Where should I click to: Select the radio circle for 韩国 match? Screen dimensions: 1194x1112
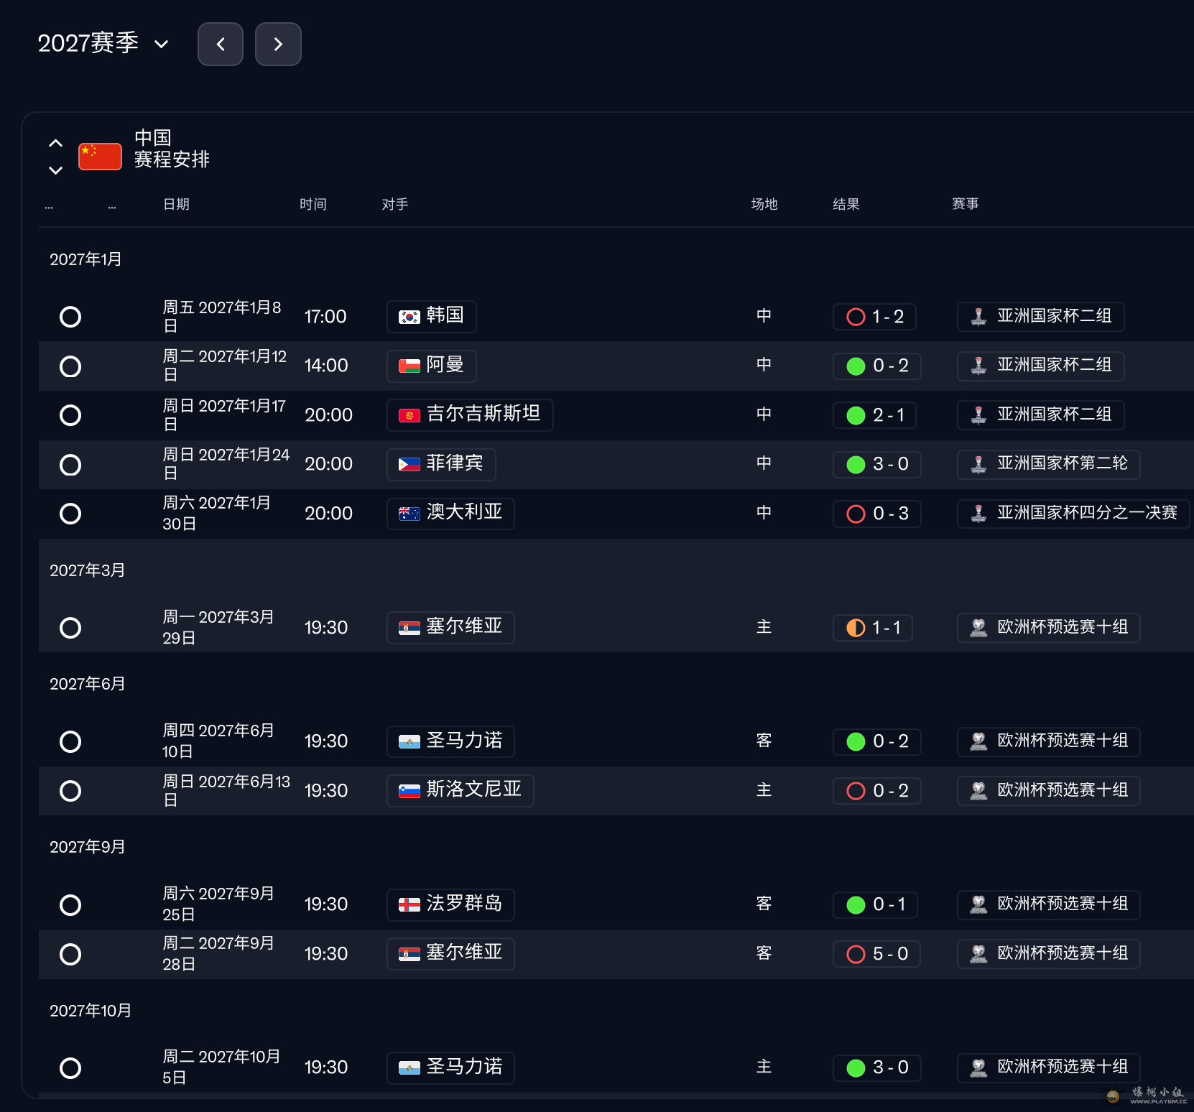70,317
